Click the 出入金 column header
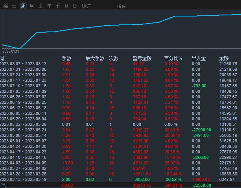 point(199,58)
